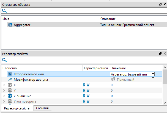167x113 pixels.
Task: Click the f8 icon of Угол поворота property
Action: (10, 102)
